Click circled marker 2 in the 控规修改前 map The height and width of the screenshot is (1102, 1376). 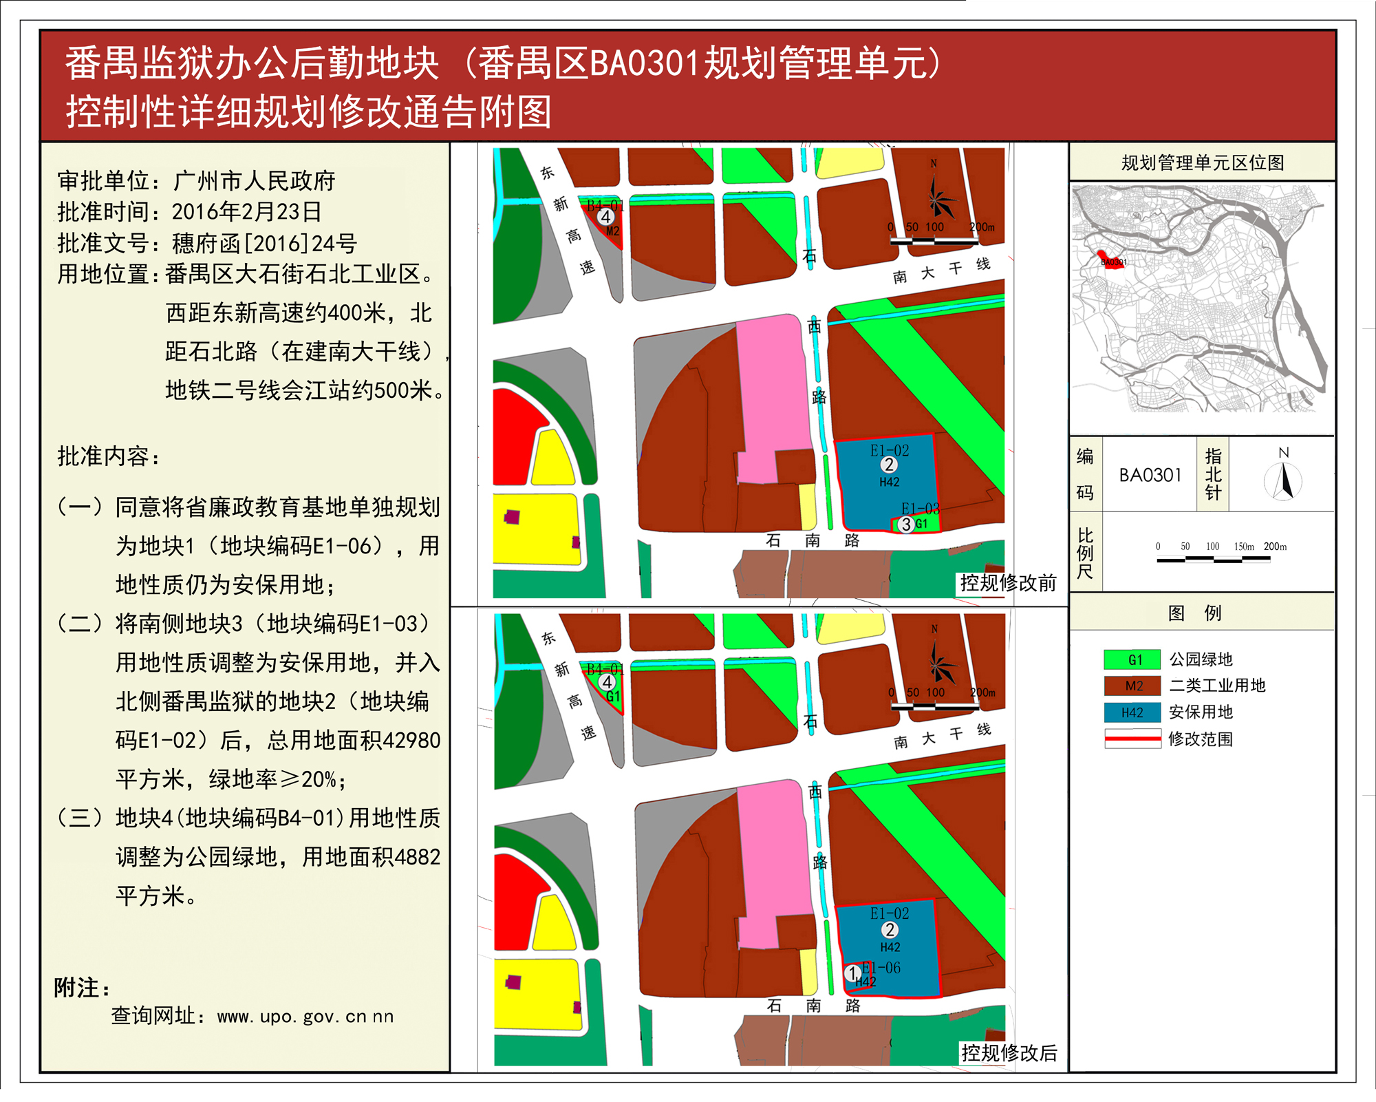coord(888,465)
